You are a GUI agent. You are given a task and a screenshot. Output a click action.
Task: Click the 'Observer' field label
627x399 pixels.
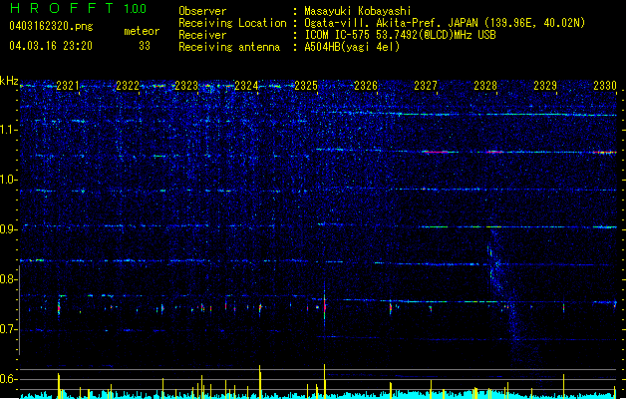tap(202, 11)
